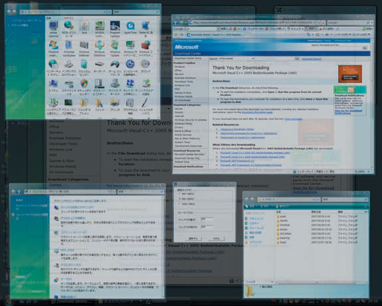The height and width of the screenshot is (306, 382).
Task: Click the orange advertisement banner on the page
Action: (350, 74)
